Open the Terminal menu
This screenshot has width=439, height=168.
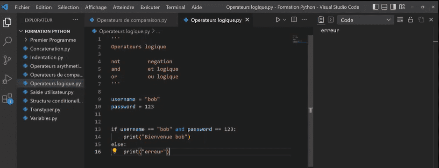coord(176,7)
